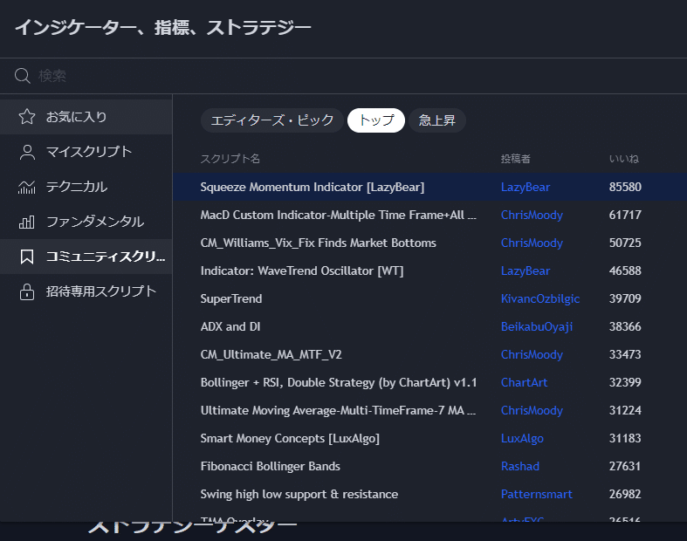
Task: Click the person icon beside マイスクリプト
Action: [27, 152]
